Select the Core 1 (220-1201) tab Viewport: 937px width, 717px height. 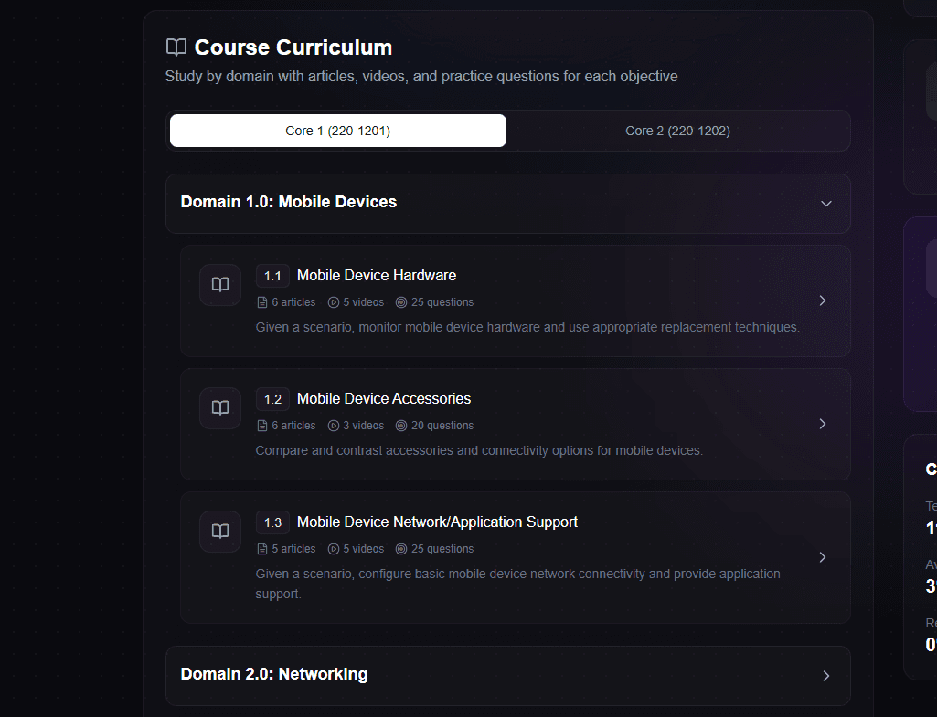(x=337, y=131)
